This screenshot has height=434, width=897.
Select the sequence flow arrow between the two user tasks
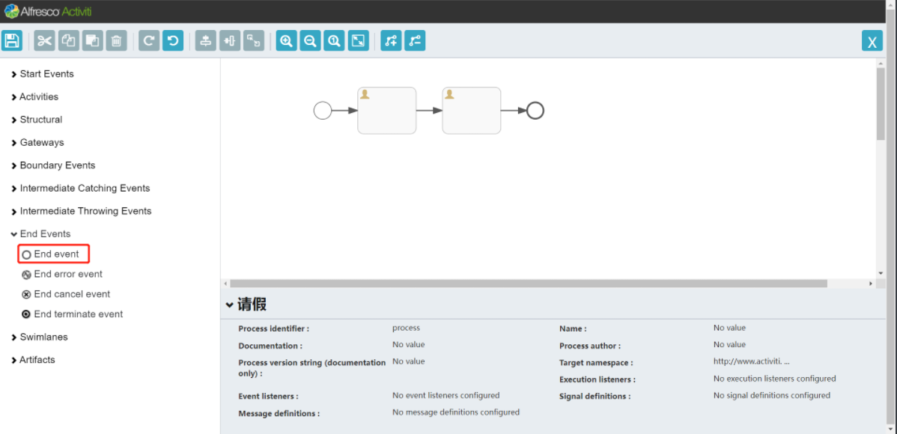(429, 110)
